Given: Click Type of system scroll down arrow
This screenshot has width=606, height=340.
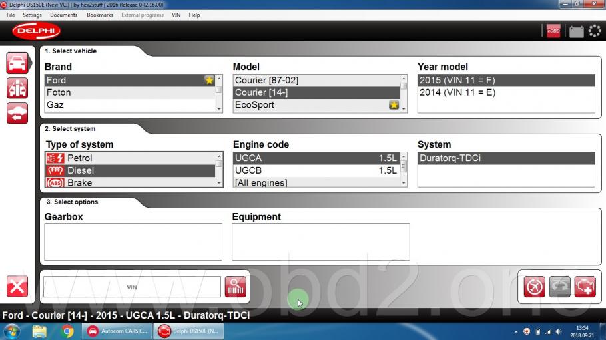Looking at the screenshot, I should [x=219, y=184].
